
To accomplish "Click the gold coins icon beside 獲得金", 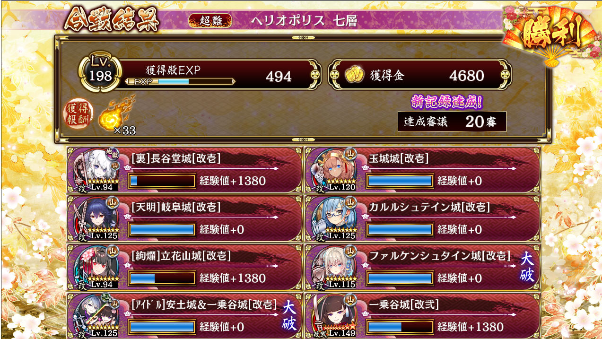I will [354, 75].
